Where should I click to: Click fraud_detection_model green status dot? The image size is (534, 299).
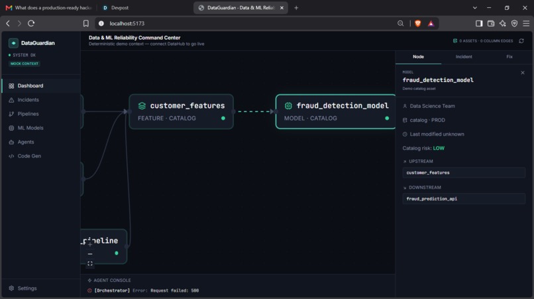point(387,118)
